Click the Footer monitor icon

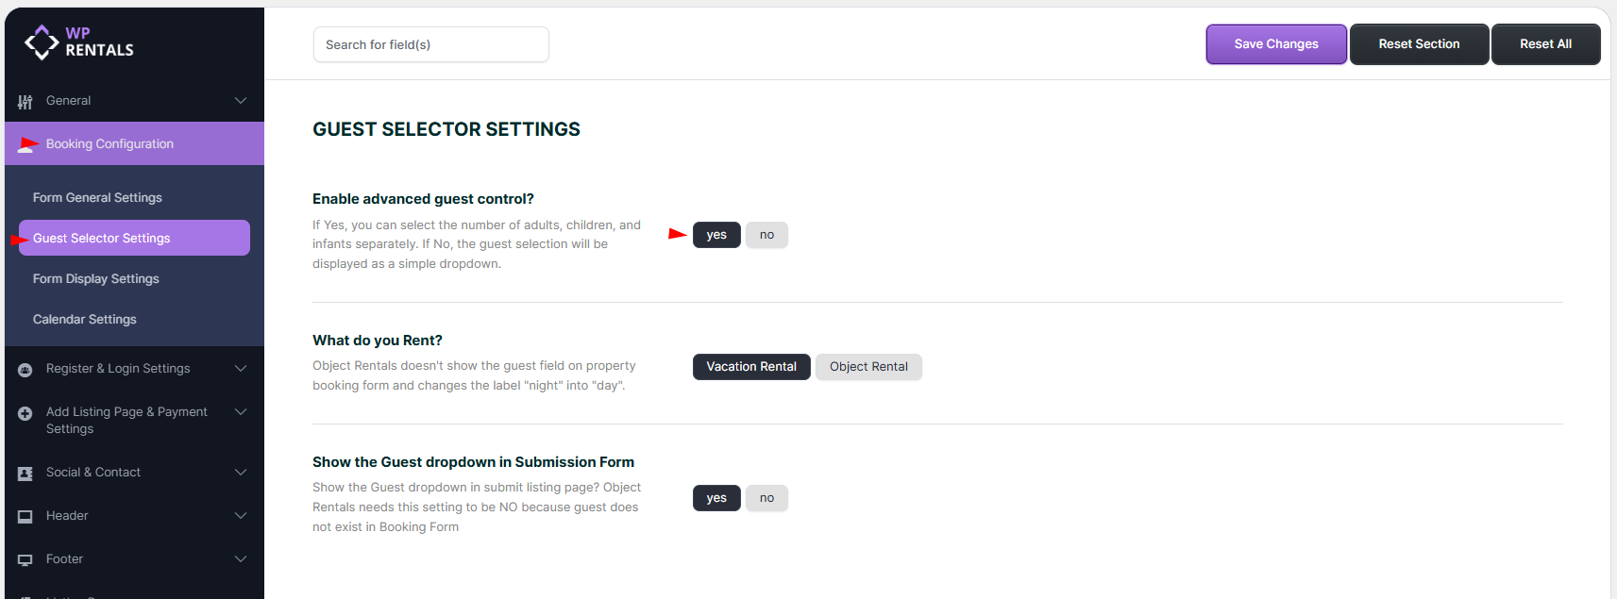click(25, 560)
